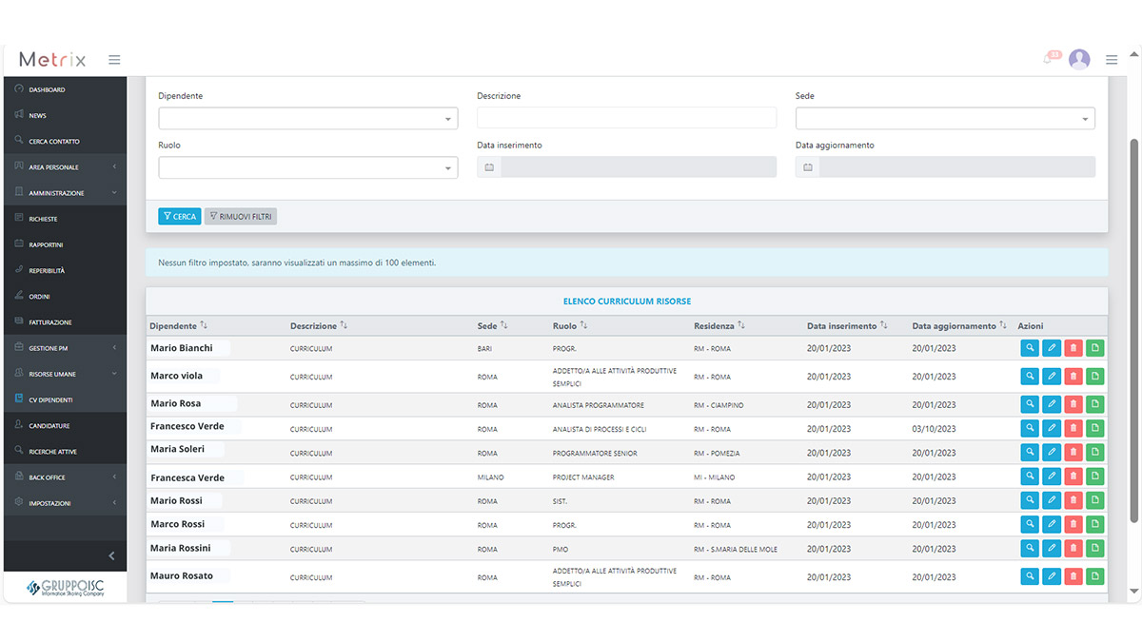Collapse Risorse Umane sidebar section

point(65,374)
